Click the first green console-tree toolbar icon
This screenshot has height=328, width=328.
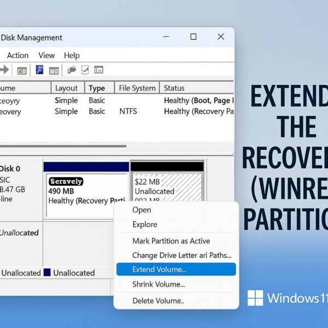22,71
